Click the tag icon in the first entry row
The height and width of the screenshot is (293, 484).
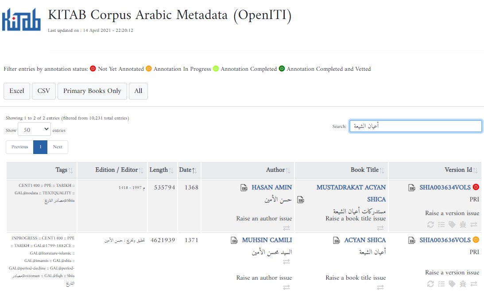[452, 224]
